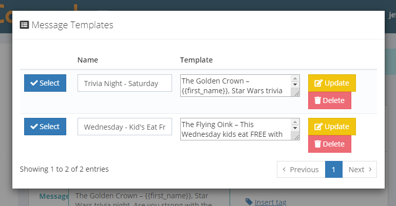Click The Flying Oink template text area

point(236,129)
